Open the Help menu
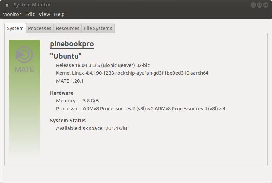Viewport: 272px width, 183px height. [59, 14]
